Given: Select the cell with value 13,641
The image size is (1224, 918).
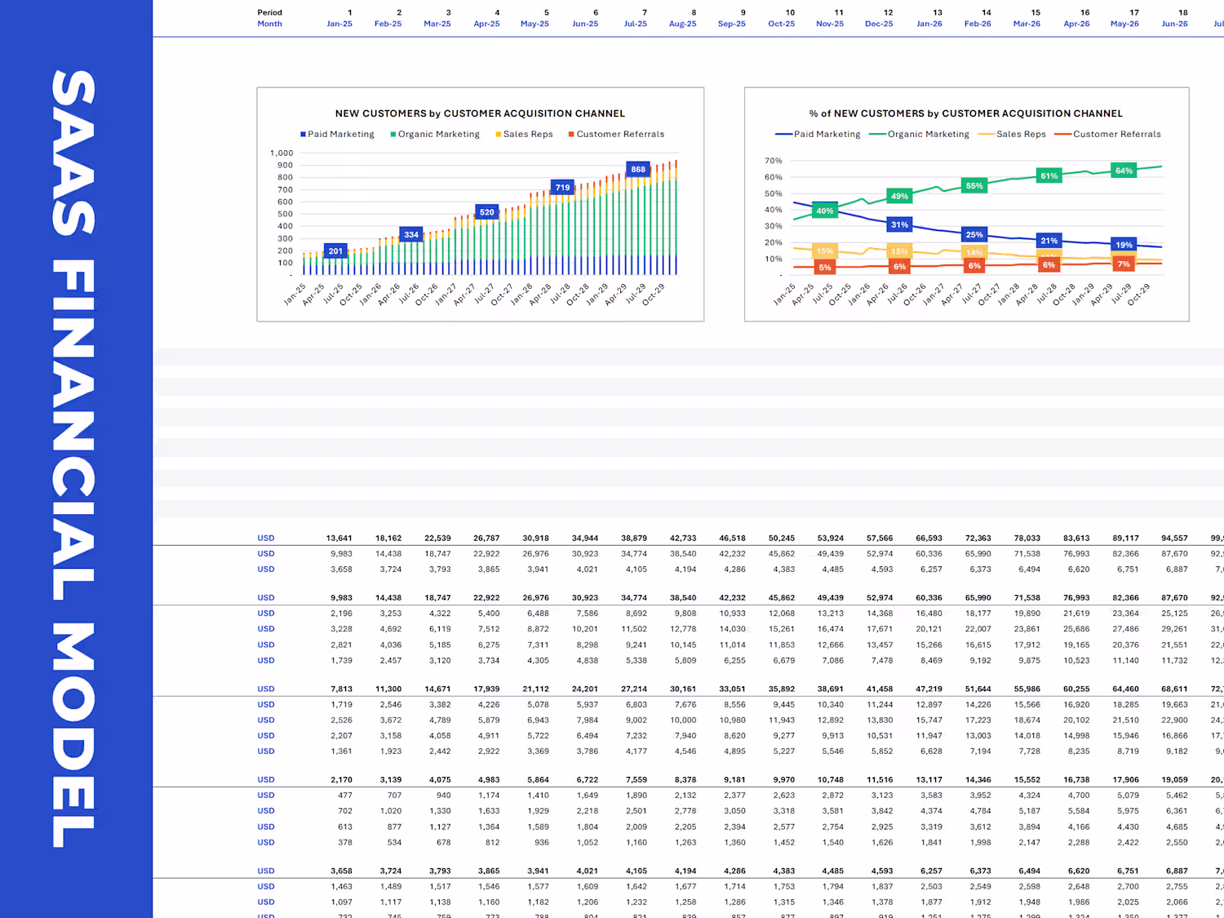Looking at the screenshot, I should tap(339, 539).
